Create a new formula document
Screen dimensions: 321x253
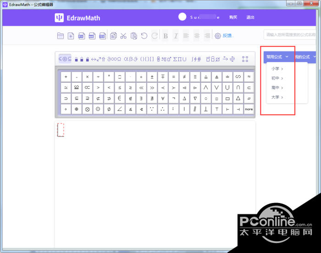coord(71,36)
